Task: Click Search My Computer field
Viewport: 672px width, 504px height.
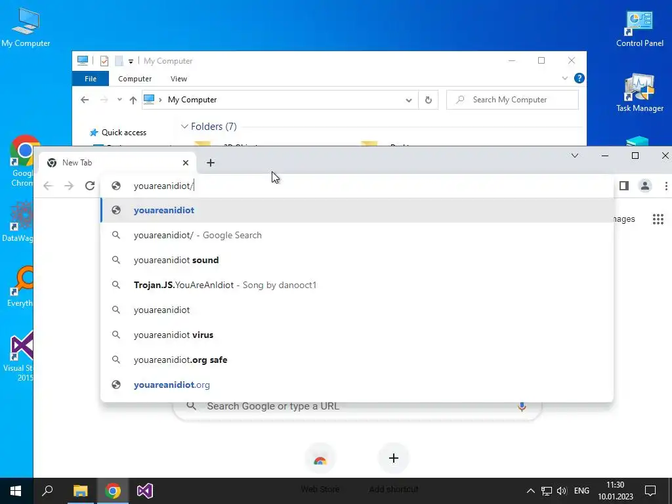Action: (512, 100)
